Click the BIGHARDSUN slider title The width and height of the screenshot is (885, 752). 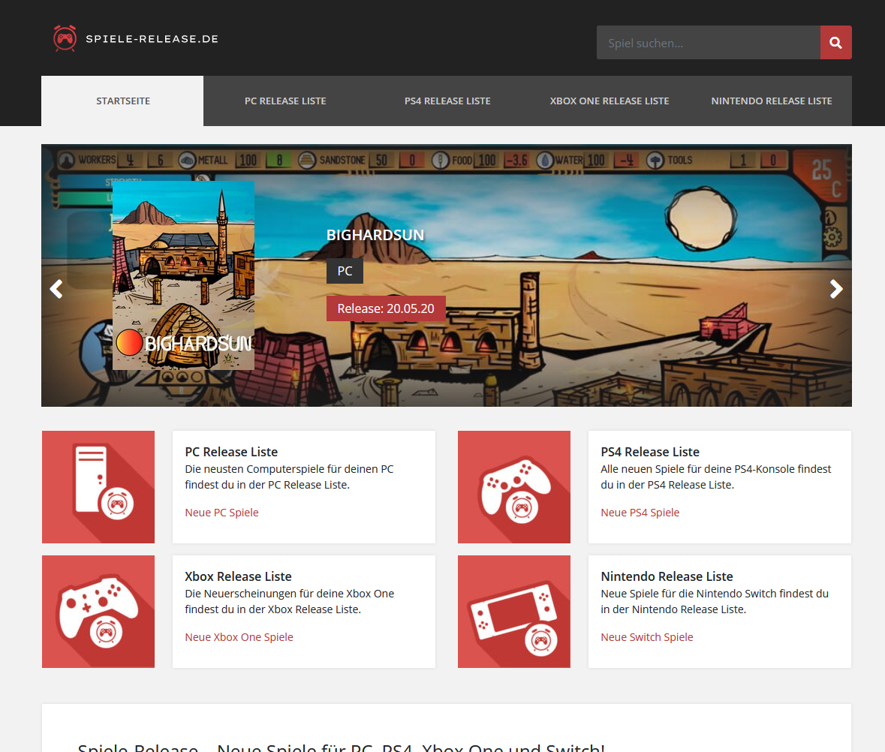pos(375,235)
